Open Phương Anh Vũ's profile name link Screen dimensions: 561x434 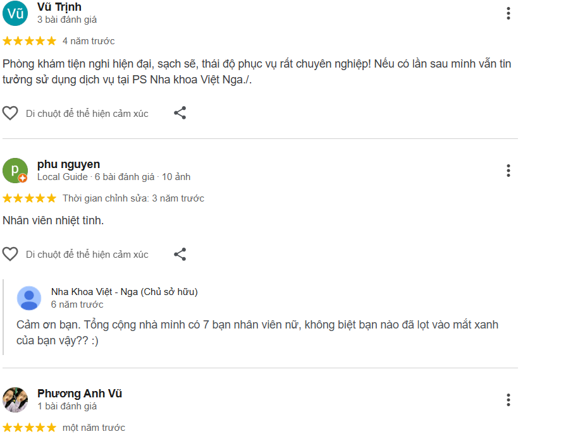[x=80, y=393]
